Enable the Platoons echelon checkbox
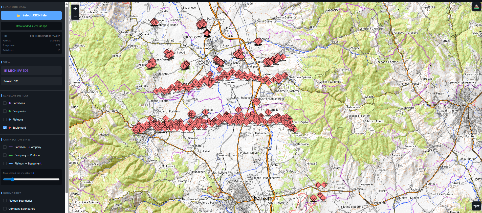482x213 pixels. coord(5,120)
